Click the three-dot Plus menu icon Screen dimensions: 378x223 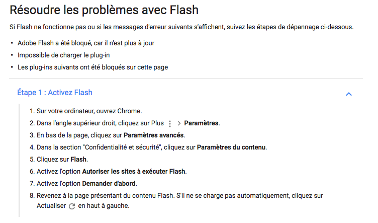[x=170, y=123]
